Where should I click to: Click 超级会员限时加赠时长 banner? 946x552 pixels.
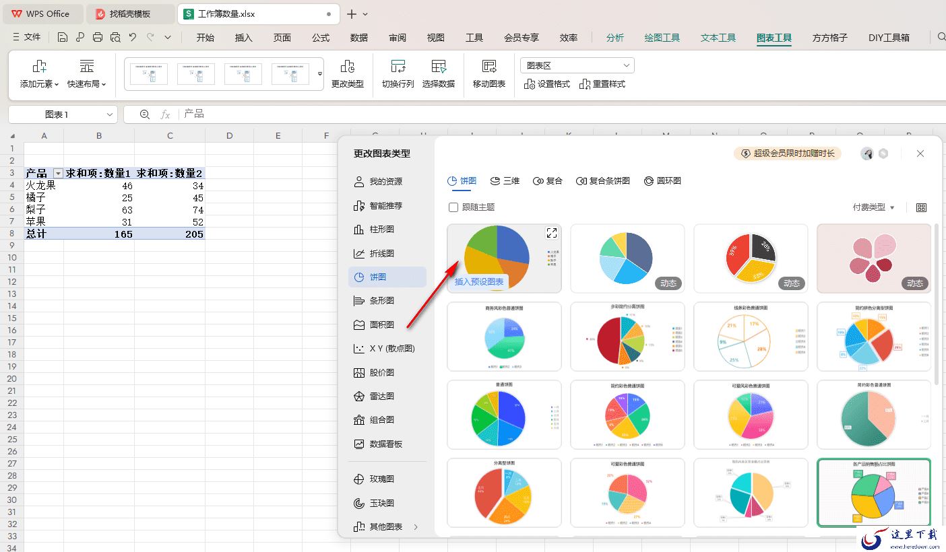point(788,153)
